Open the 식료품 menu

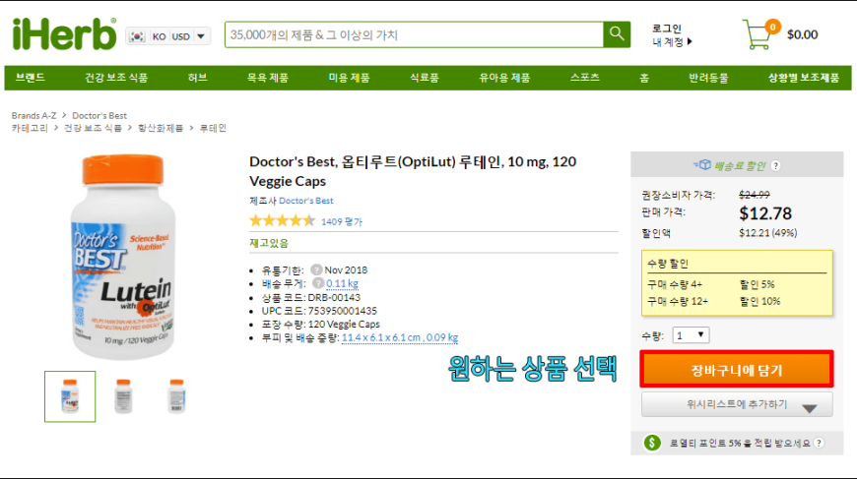425,78
